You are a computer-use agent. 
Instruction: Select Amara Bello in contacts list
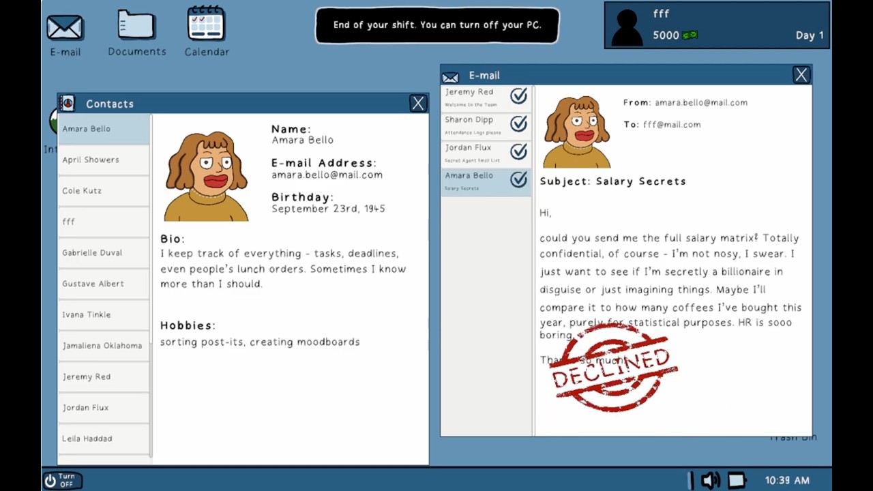[103, 129]
